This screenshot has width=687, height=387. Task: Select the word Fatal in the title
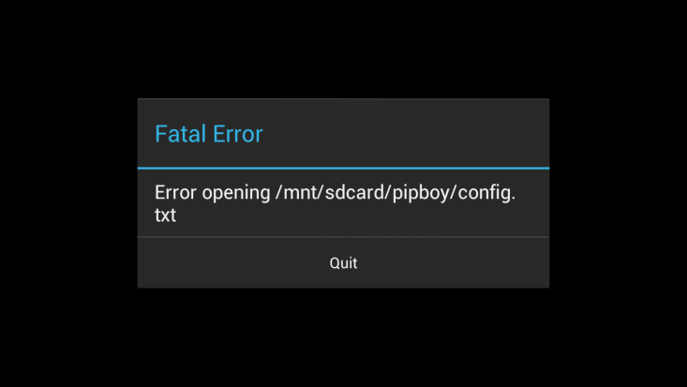[181, 134]
